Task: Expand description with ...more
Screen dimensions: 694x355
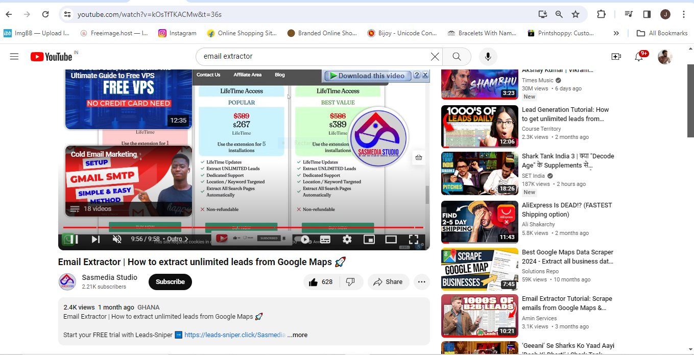Action: click(x=297, y=335)
